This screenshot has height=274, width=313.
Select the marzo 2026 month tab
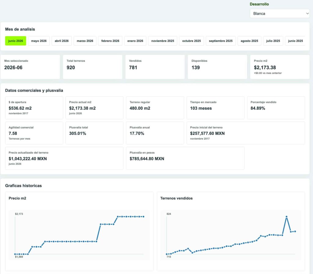(85, 41)
